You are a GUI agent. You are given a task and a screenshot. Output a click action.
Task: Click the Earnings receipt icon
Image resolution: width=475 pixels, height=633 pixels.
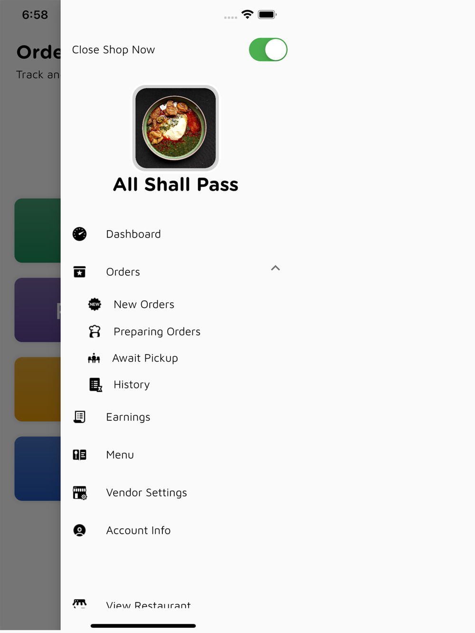click(79, 417)
